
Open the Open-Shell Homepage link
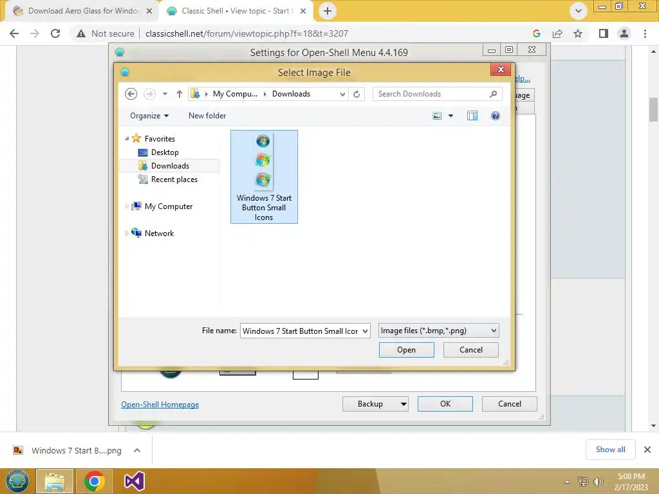click(160, 404)
